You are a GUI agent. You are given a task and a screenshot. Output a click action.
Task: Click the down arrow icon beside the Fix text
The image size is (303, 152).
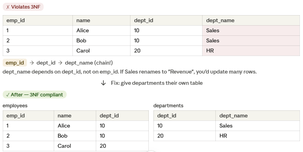click(103, 83)
